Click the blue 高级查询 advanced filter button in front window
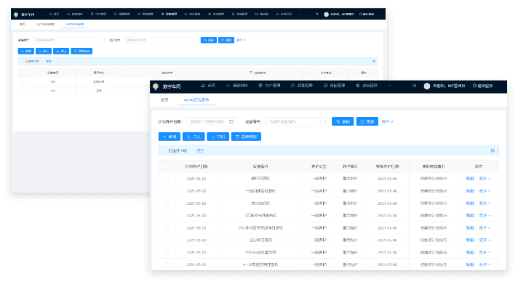The width and height of the screenshot is (518, 284). pos(246,137)
